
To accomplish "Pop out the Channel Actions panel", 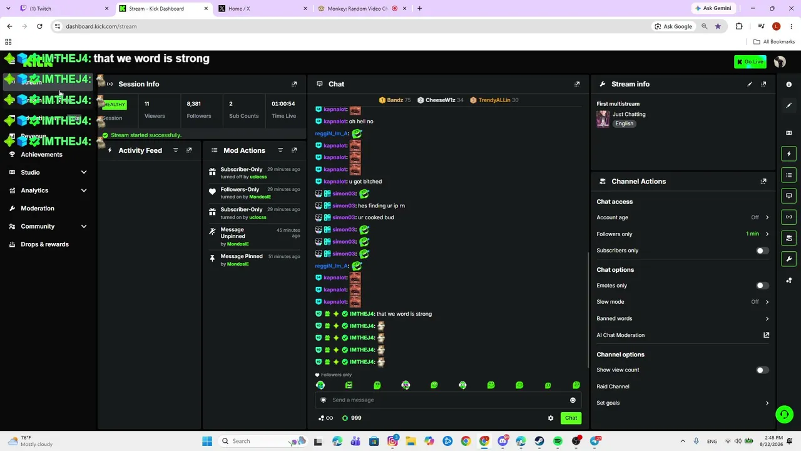I will pyautogui.click(x=763, y=182).
